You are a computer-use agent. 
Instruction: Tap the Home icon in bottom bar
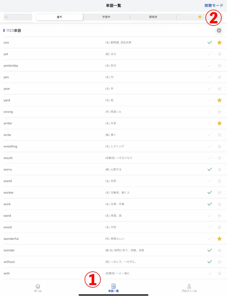click(x=38, y=288)
